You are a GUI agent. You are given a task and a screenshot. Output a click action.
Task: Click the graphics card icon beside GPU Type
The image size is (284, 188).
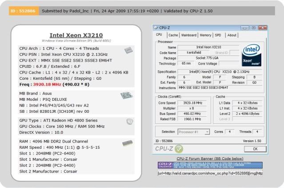pos(130,122)
